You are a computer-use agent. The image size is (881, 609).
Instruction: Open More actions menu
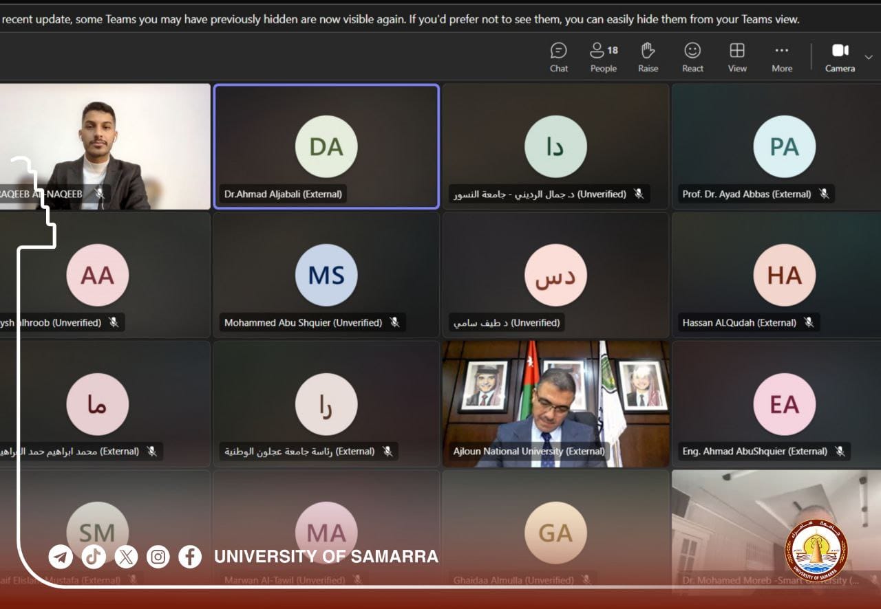782,57
